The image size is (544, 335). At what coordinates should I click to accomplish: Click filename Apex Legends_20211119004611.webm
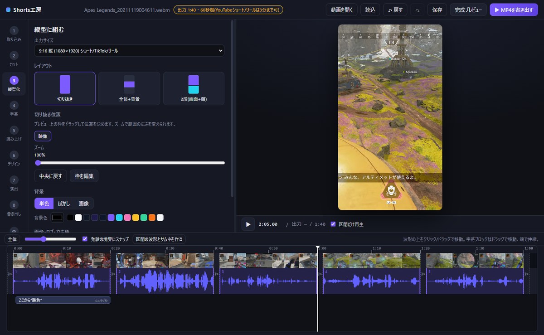pos(126,10)
